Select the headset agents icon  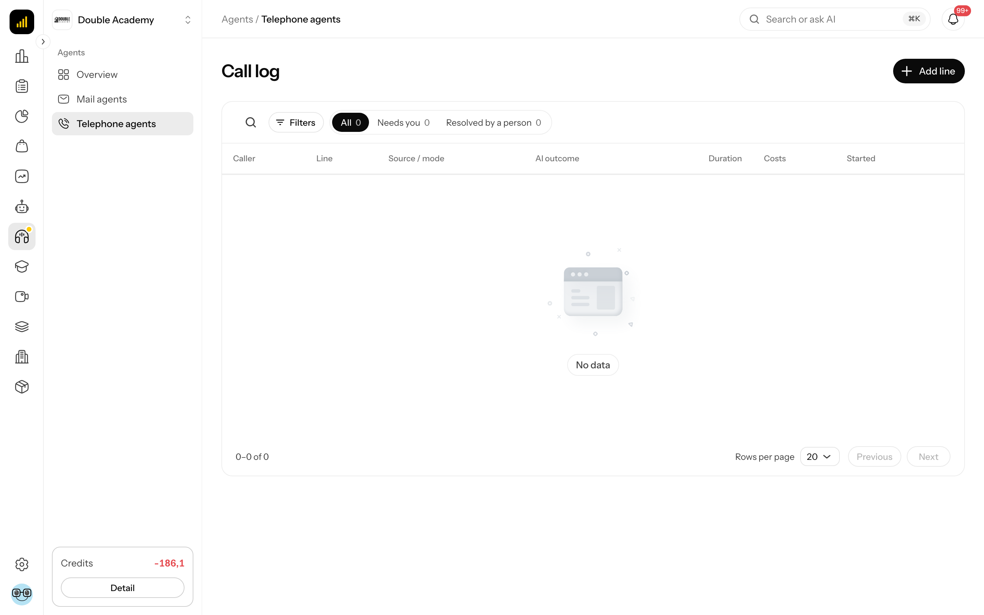22,237
